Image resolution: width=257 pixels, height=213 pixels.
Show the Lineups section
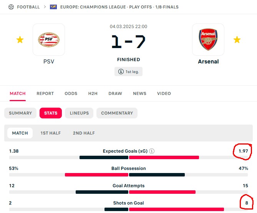point(79,113)
